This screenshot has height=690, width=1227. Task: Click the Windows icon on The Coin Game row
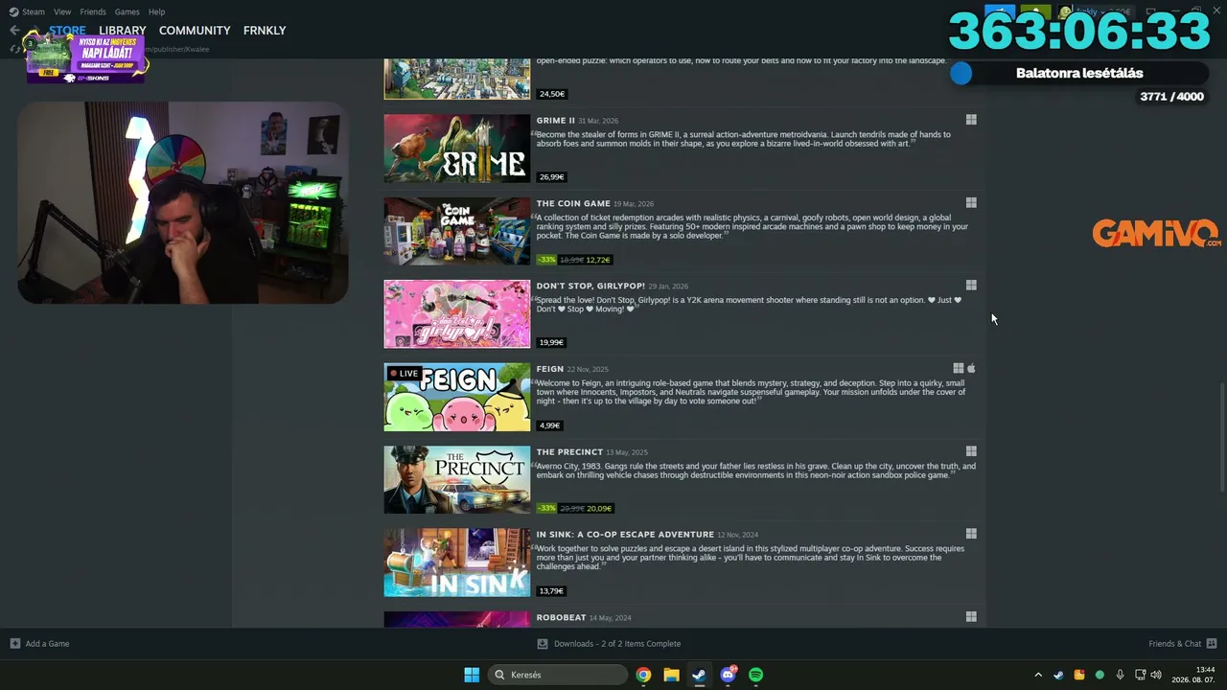point(971,203)
